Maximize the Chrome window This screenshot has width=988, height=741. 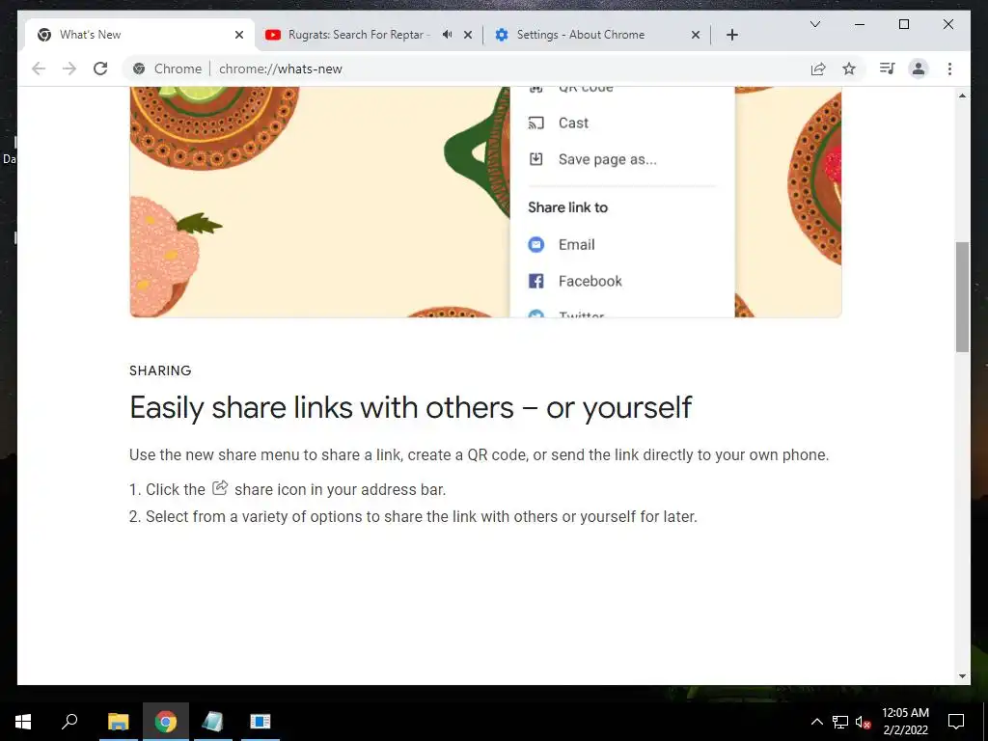pos(903,24)
